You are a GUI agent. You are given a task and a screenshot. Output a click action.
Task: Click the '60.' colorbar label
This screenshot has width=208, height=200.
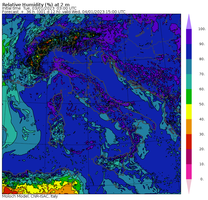[202, 89]
